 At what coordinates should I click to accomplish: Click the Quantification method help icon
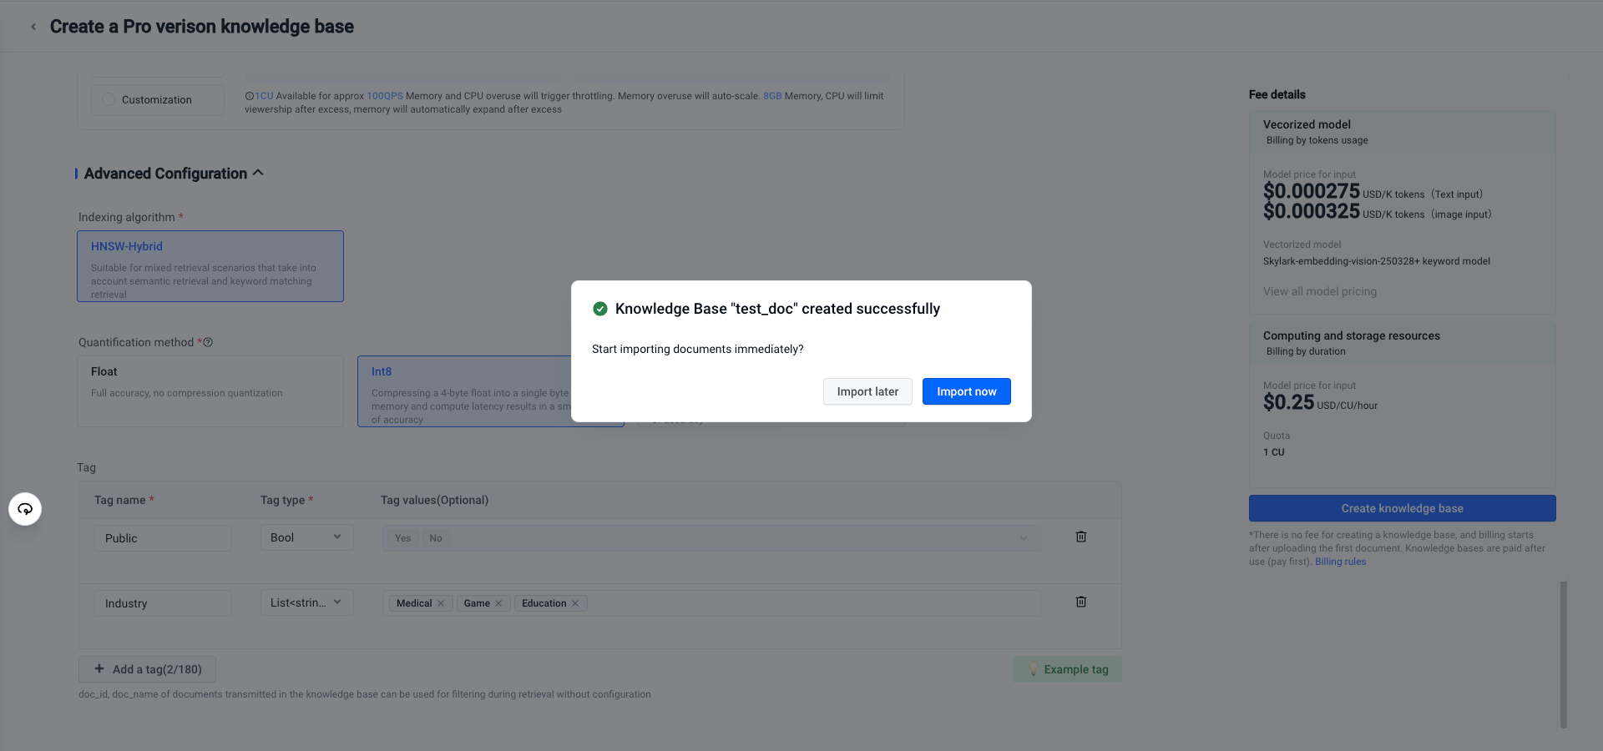209,342
